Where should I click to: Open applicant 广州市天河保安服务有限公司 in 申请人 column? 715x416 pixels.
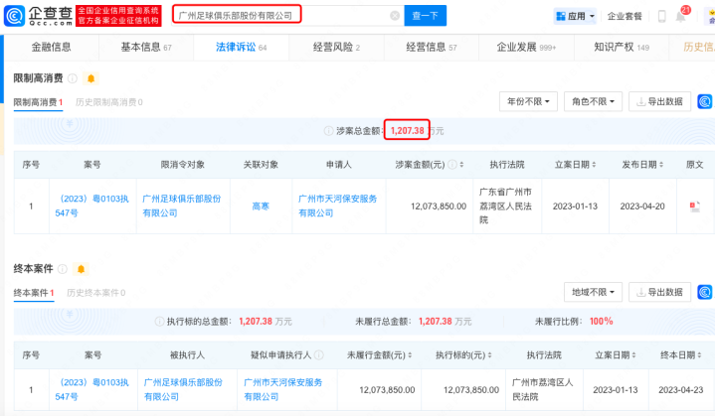click(338, 206)
